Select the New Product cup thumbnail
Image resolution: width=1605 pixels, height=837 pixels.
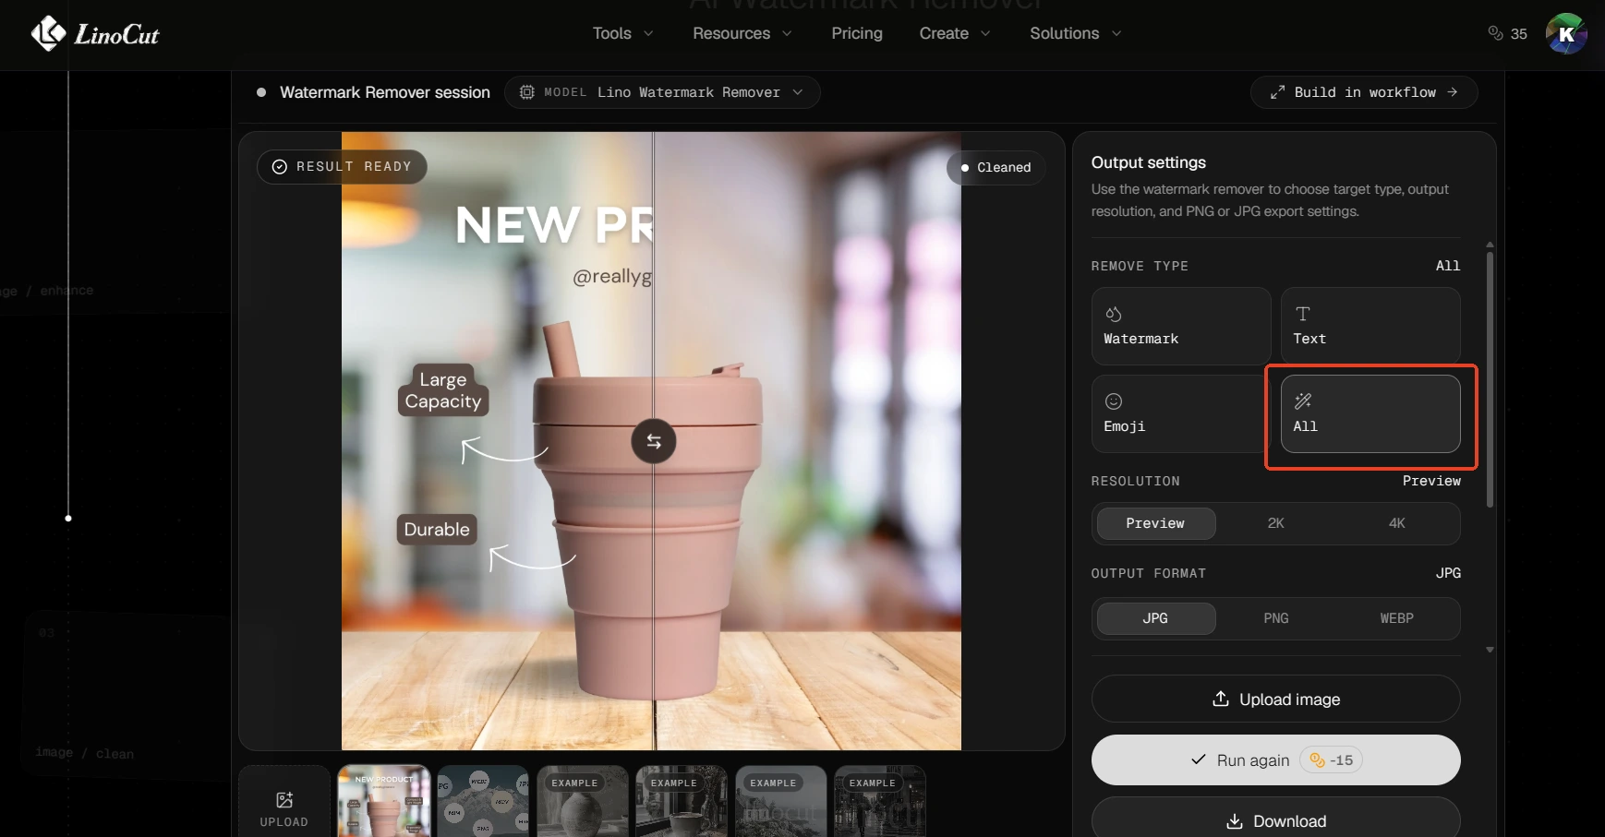(x=384, y=801)
